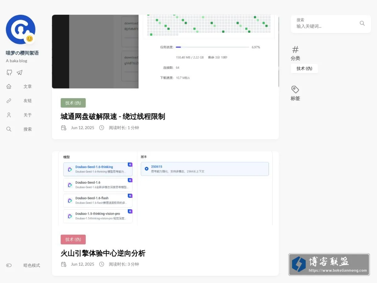This screenshot has height=283, width=377.
Task: Click the 标签 heading
Action: point(295,98)
